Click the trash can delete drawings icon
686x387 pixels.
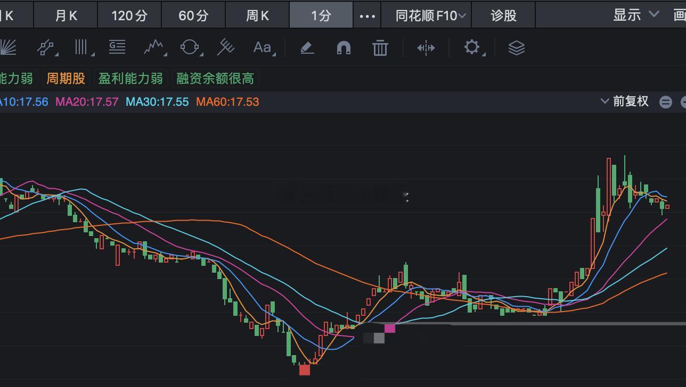(x=380, y=48)
